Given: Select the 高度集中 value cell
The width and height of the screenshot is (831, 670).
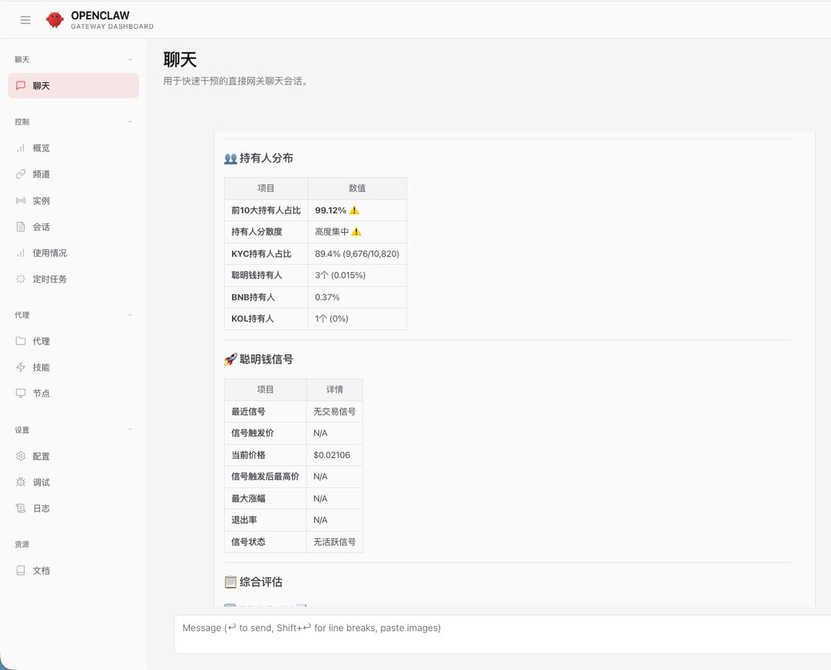Looking at the screenshot, I should click(x=357, y=232).
